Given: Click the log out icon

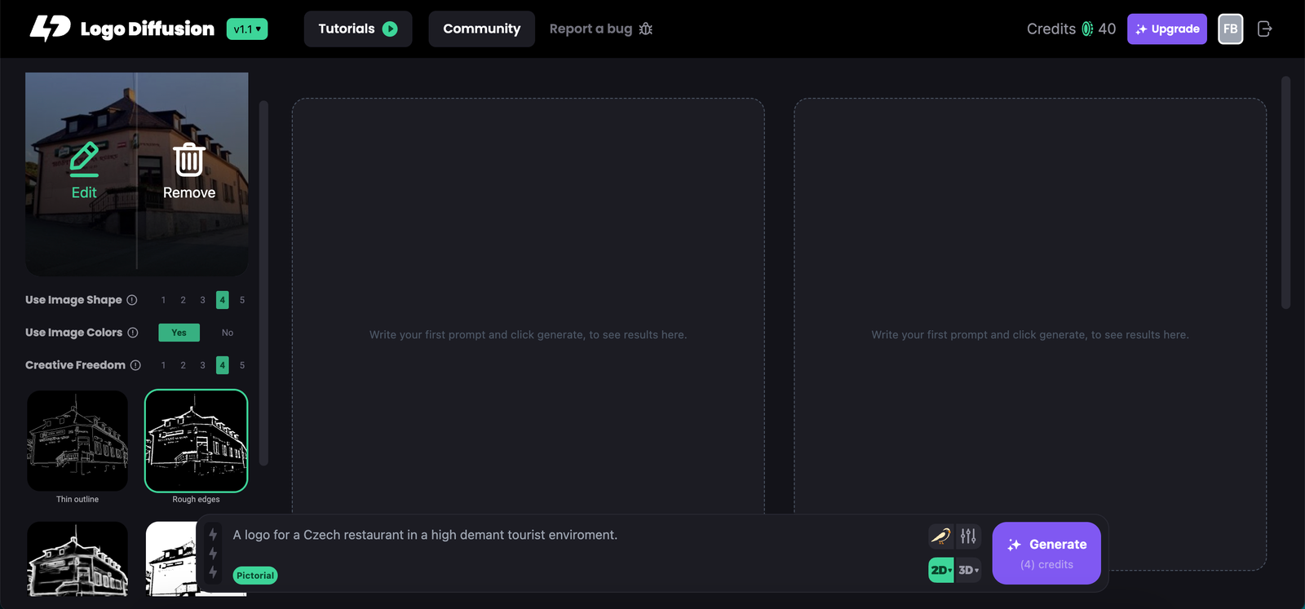Looking at the screenshot, I should click(1264, 29).
